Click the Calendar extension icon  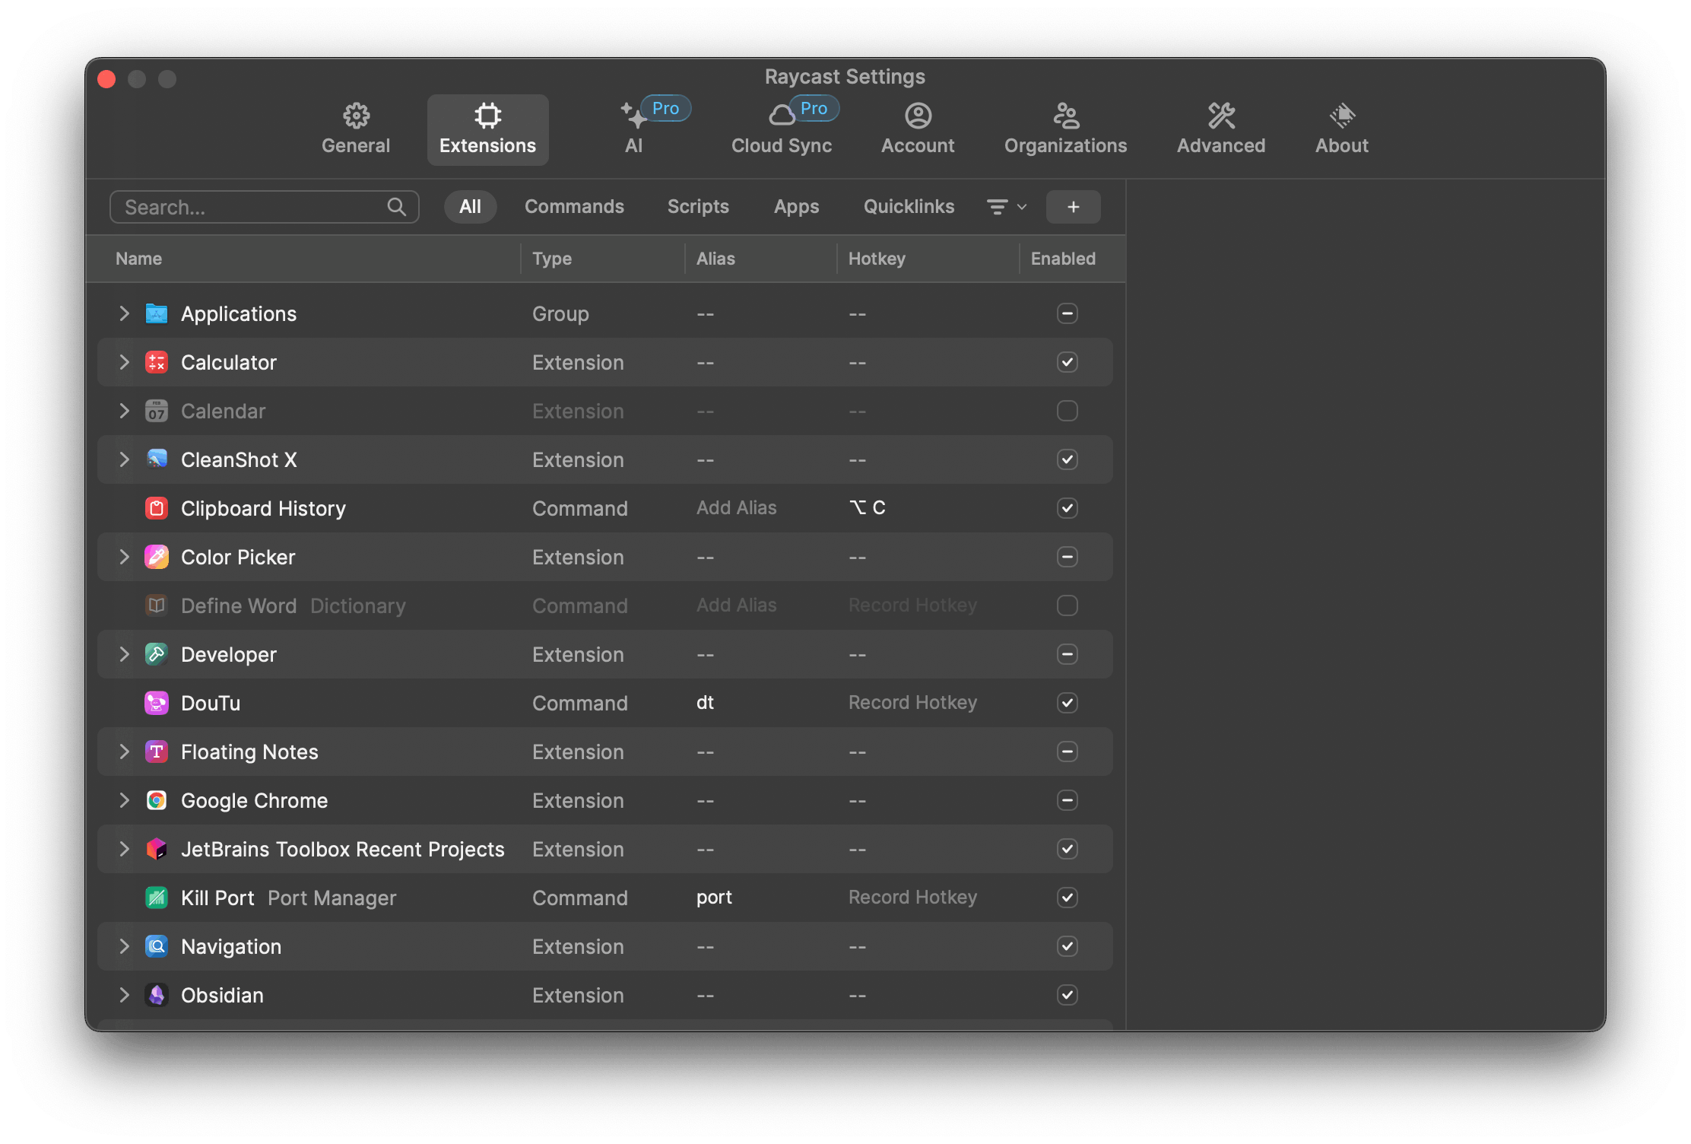point(157,411)
